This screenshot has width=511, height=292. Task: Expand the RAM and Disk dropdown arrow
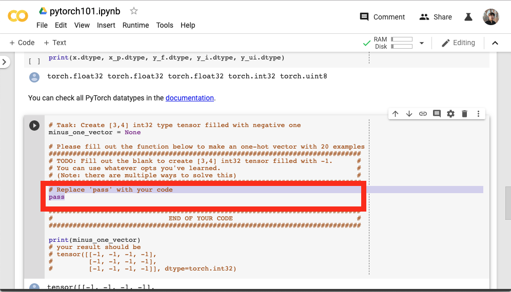tap(422, 43)
